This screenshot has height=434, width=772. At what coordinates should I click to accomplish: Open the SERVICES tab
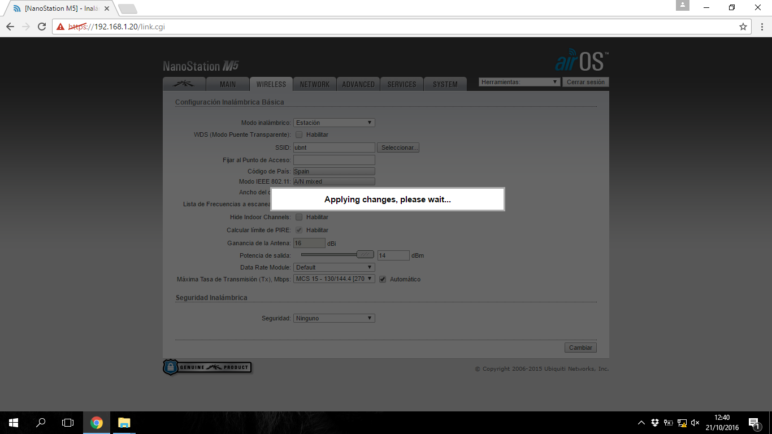click(402, 84)
